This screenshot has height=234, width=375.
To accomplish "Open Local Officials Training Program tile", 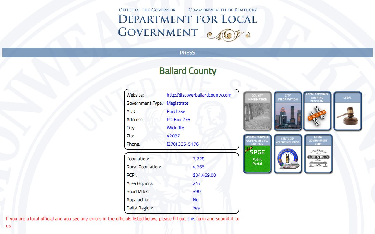I will (x=317, y=111).
